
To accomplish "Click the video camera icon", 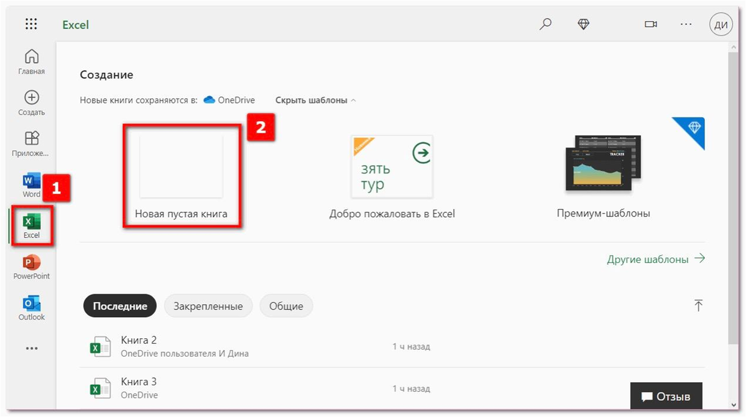I will (651, 24).
